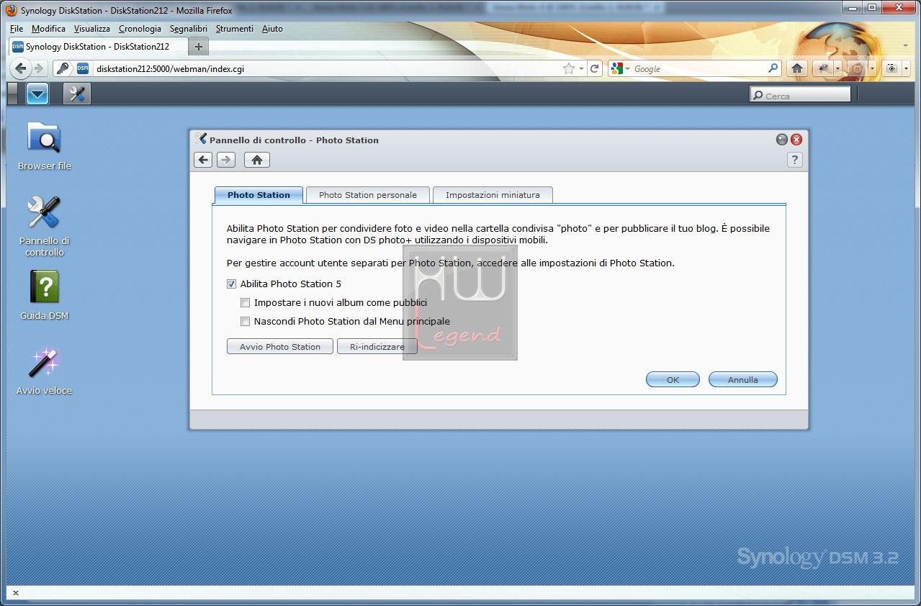The image size is (921, 606).
Task: Switch to the Photo Station personale tab
Action: coord(367,195)
